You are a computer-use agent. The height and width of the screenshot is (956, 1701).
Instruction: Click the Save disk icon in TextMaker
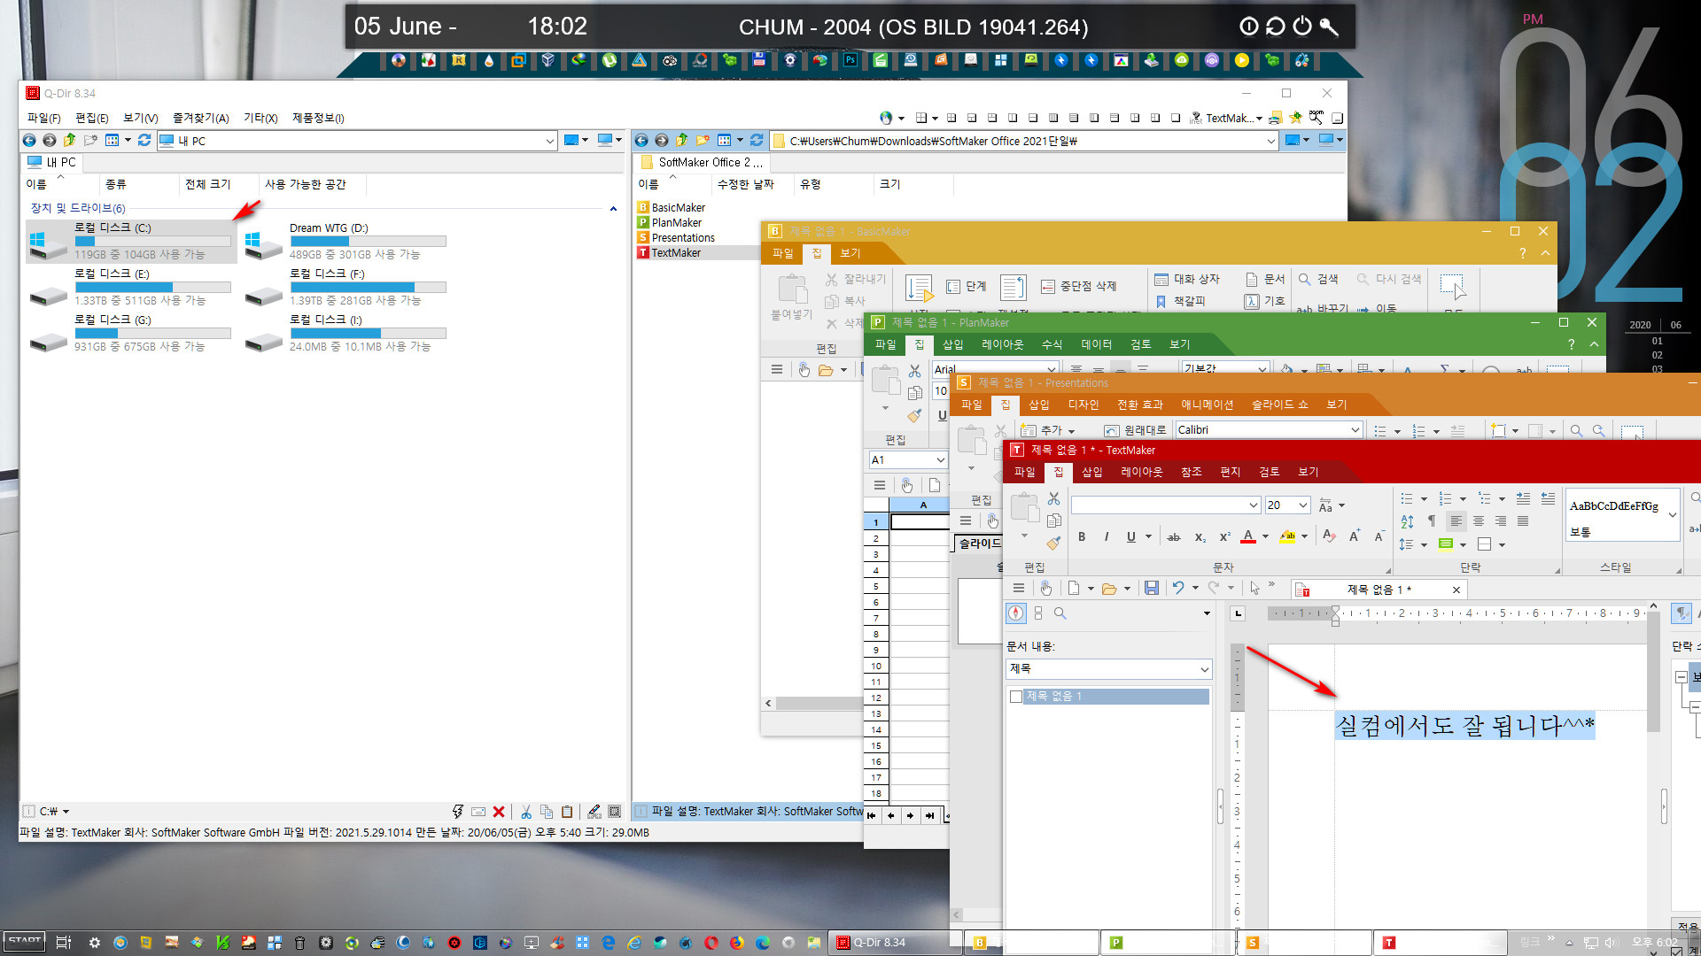(x=1151, y=588)
